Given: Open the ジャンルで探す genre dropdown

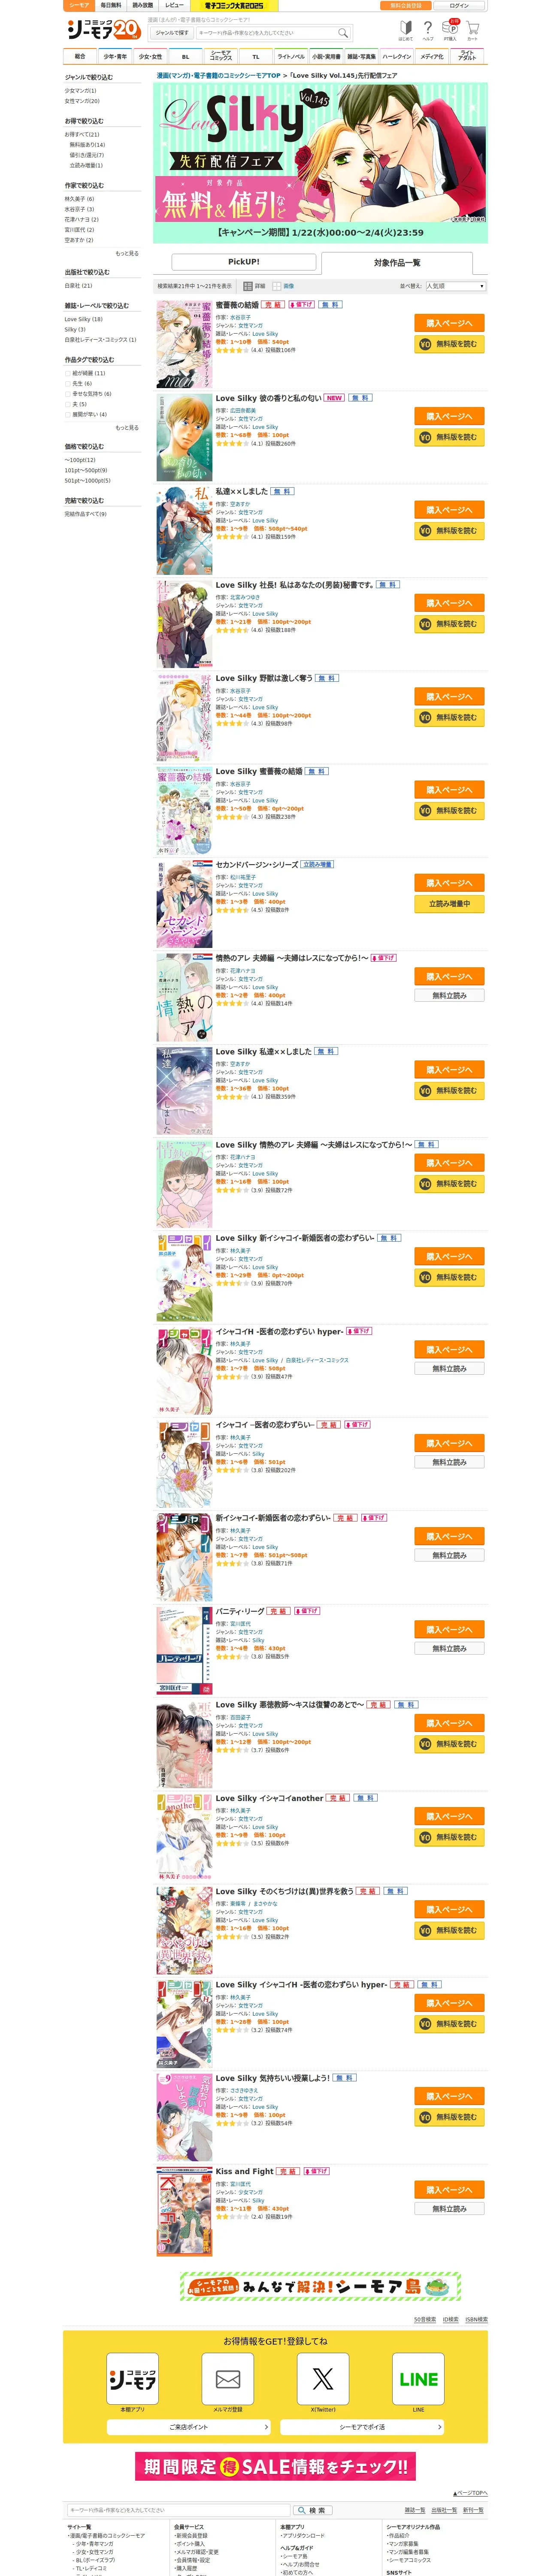Looking at the screenshot, I should point(172,33).
